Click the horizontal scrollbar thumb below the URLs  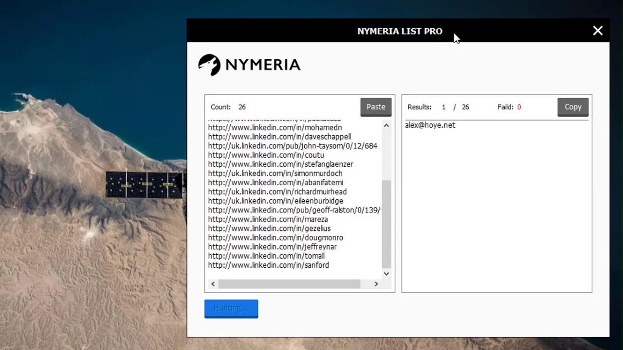[289, 284]
